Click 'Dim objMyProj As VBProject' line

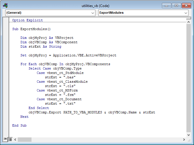click(x=47, y=38)
